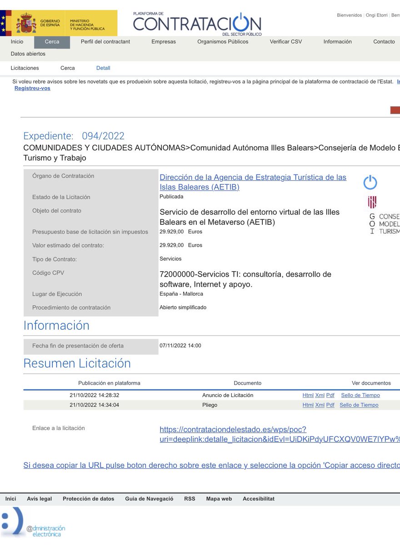Open Información menu item
This screenshot has width=400, height=545.
(x=338, y=42)
